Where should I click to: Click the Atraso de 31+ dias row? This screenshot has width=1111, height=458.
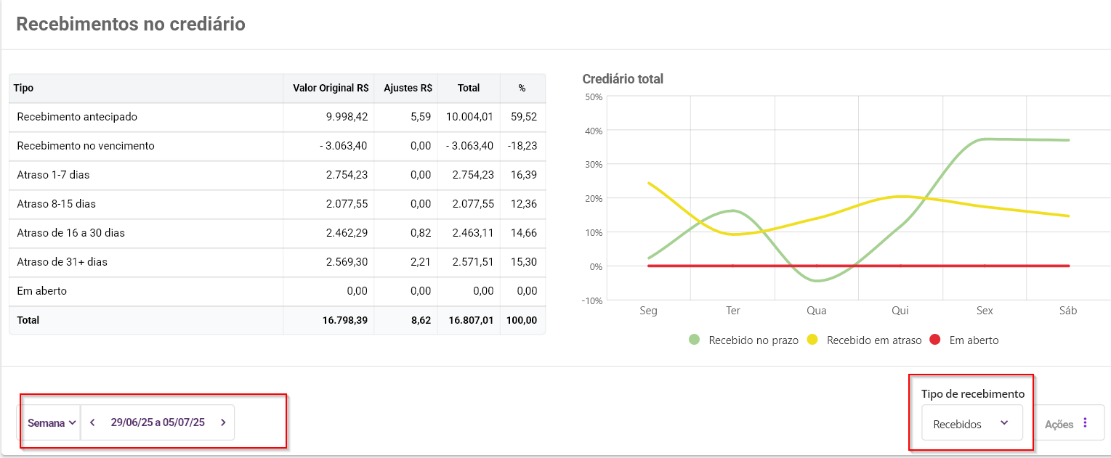[x=62, y=262]
